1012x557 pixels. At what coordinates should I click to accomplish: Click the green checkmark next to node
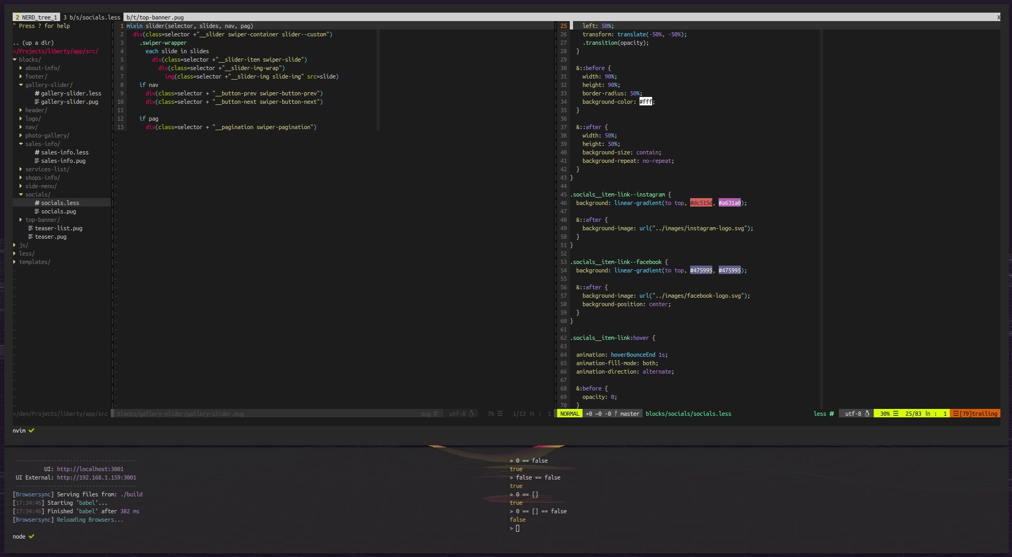click(31, 536)
